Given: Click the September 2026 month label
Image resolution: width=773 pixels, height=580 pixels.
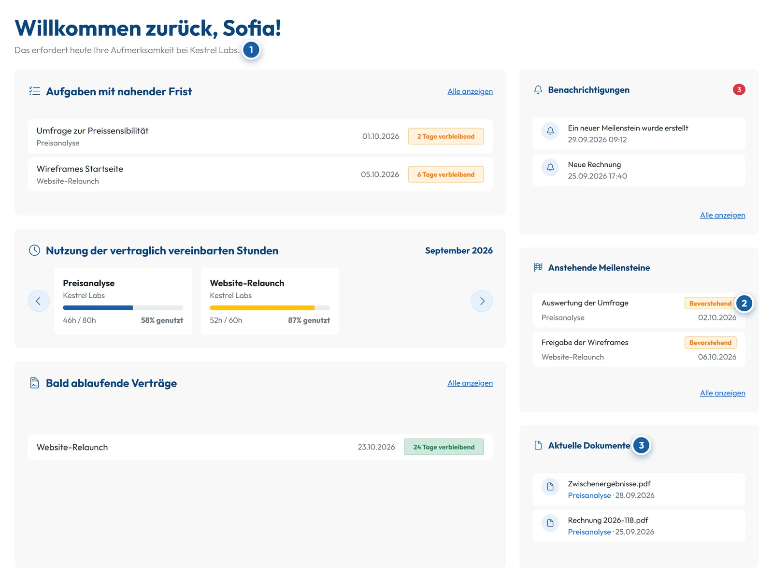Looking at the screenshot, I should coord(458,250).
